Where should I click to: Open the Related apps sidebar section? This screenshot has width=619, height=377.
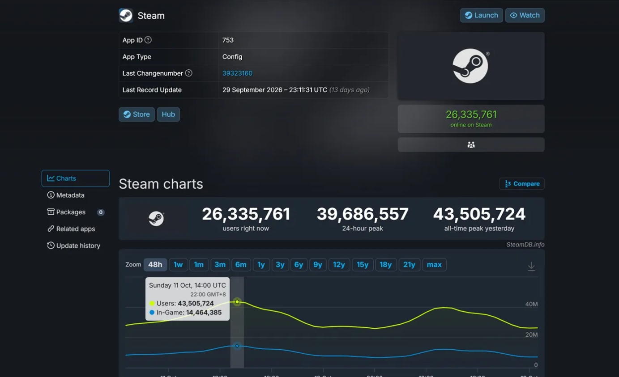pos(71,229)
